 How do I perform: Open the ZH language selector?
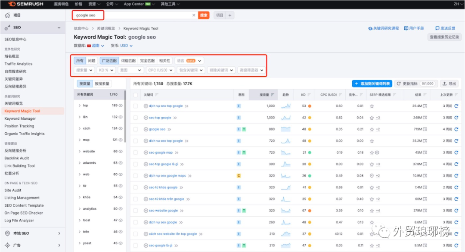[458, 4]
